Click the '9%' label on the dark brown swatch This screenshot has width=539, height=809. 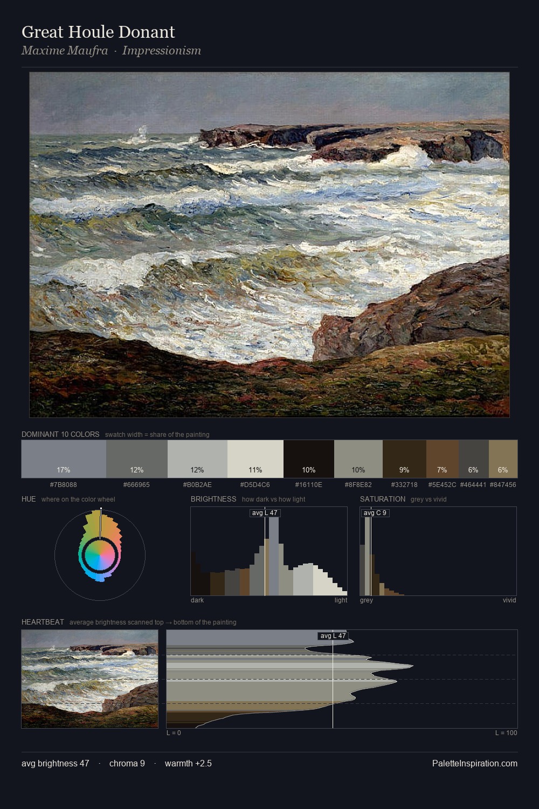tap(404, 470)
